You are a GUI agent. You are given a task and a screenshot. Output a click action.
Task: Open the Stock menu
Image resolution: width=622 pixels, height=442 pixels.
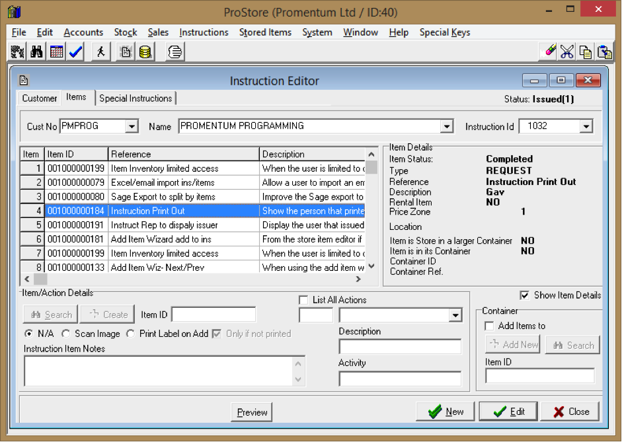point(126,32)
